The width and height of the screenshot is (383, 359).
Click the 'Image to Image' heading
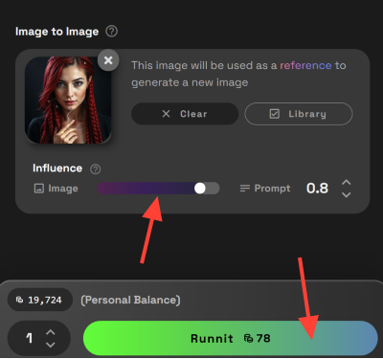tap(57, 32)
